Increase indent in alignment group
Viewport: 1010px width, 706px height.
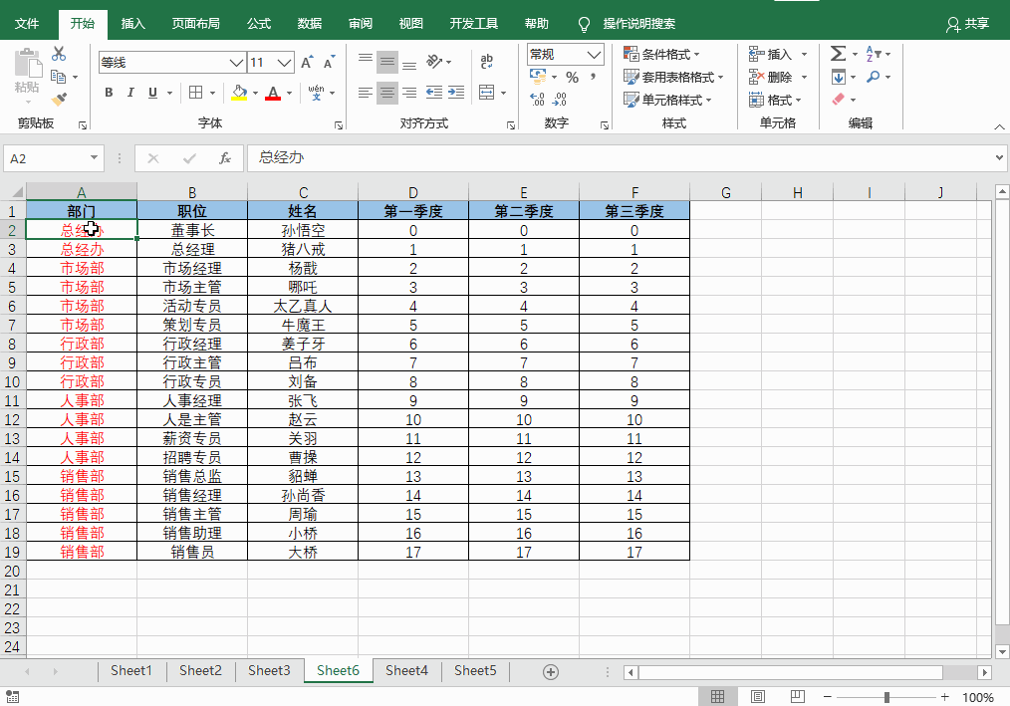456,93
